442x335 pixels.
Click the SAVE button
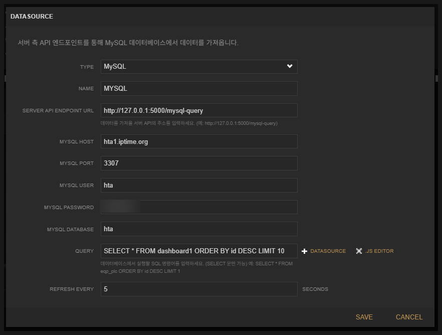[364, 317]
